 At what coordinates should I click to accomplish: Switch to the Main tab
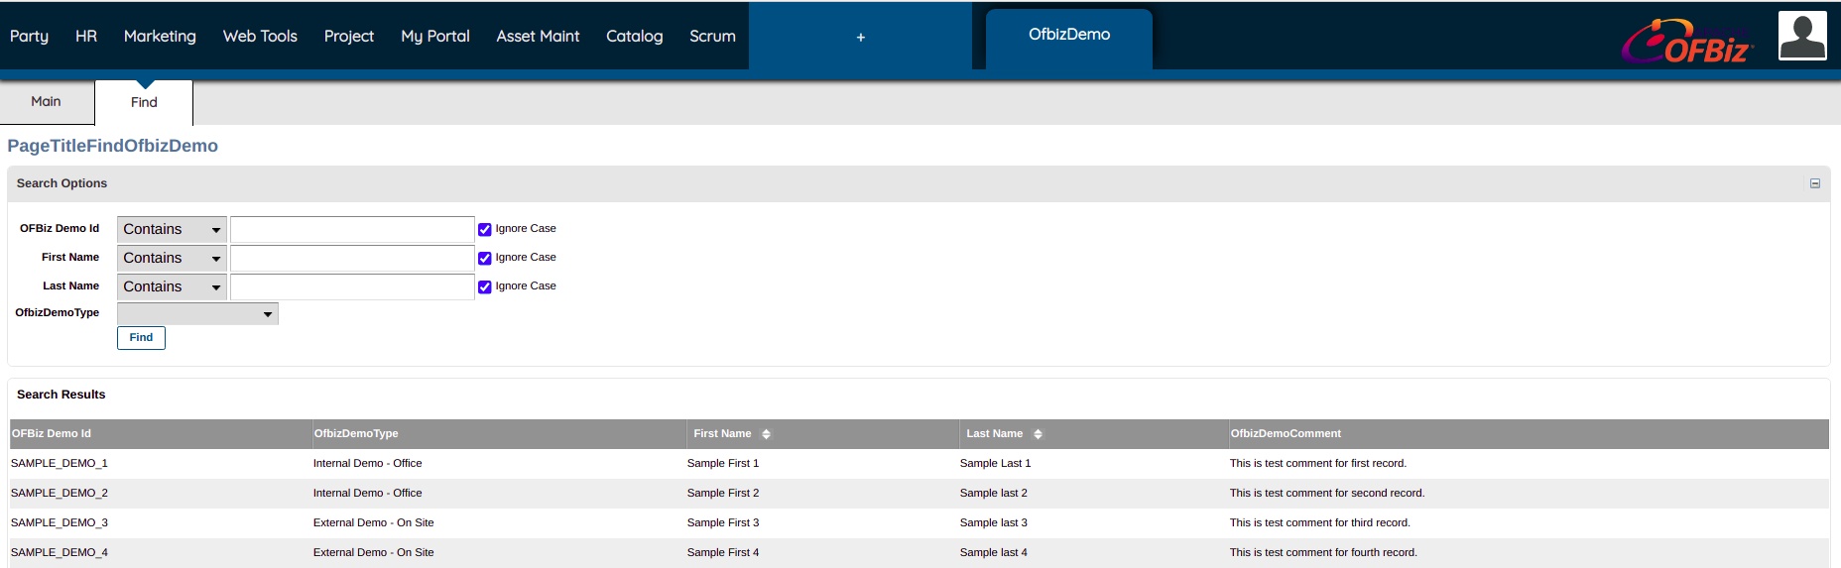coord(46,102)
